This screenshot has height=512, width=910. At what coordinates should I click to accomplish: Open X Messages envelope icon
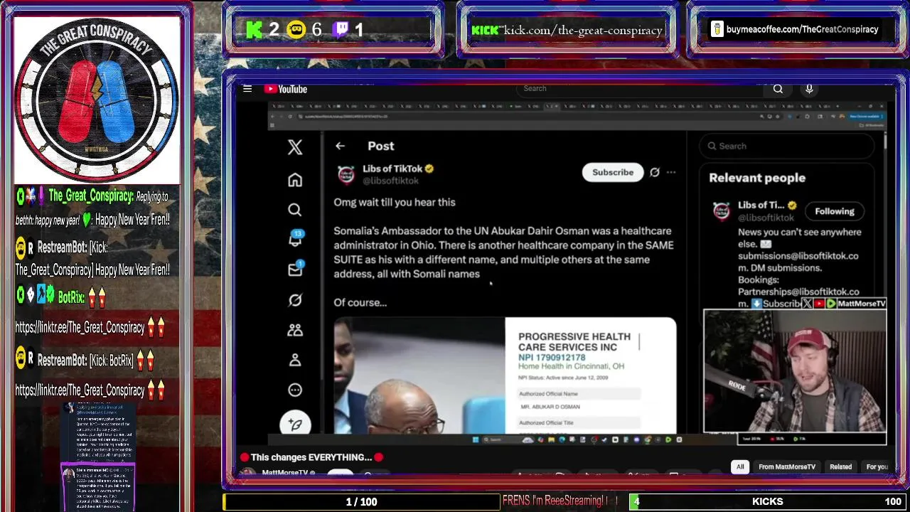pyautogui.click(x=295, y=269)
